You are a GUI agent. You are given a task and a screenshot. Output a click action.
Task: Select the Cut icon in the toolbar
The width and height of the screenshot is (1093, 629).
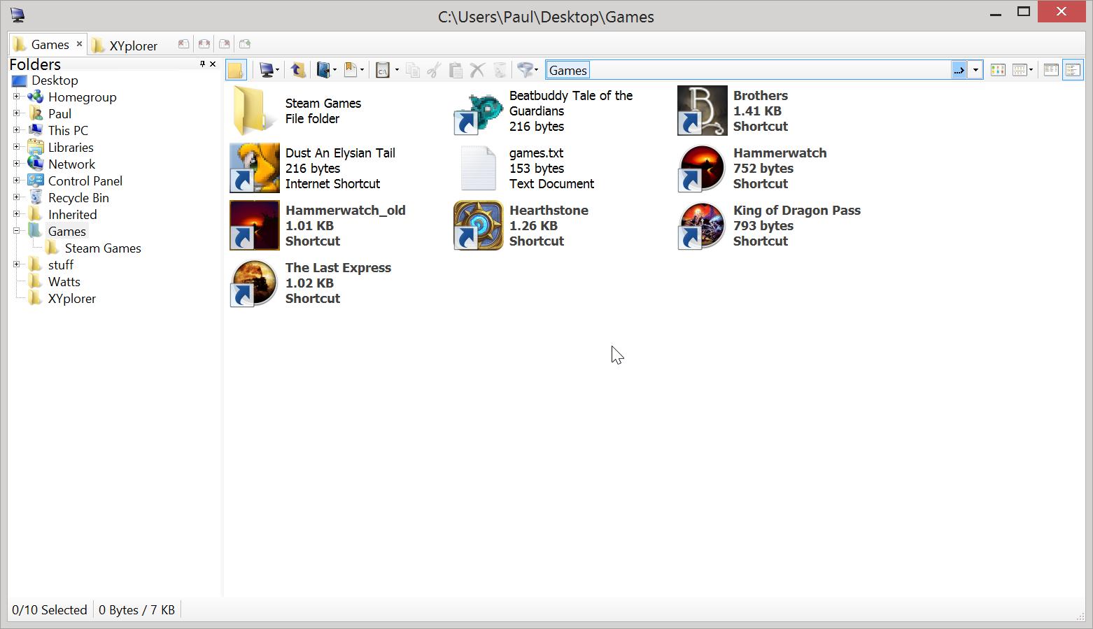[x=432, y=69]
